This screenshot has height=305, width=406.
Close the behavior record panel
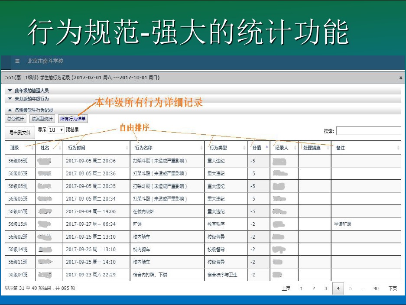(x=400, y=78)
